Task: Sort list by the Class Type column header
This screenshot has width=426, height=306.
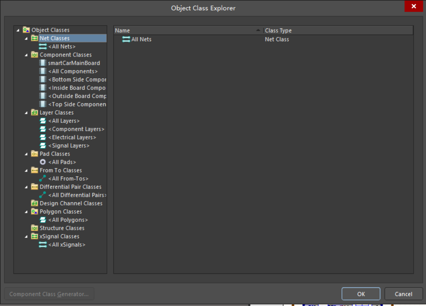Action: pos(338,31)
